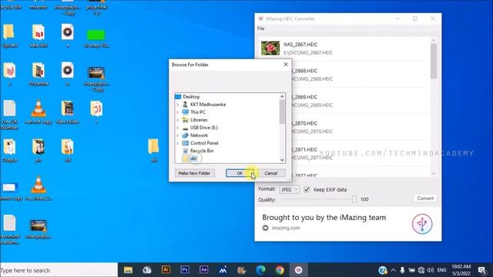Open the notification center icon
The width and height of the screenshot is (493, 277).
coord(481,270)
